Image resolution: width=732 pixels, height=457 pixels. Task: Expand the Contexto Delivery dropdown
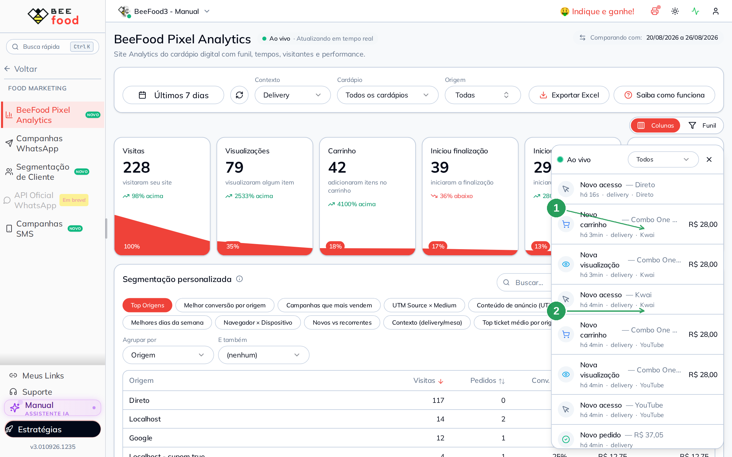coord(292,95)
